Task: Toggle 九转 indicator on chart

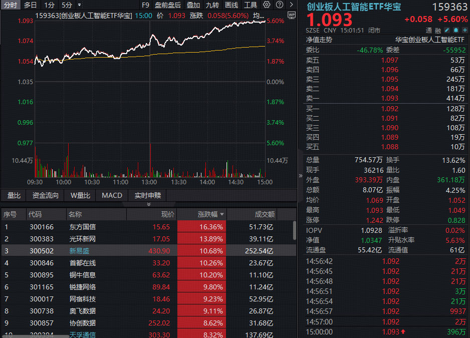Action: 212,5
